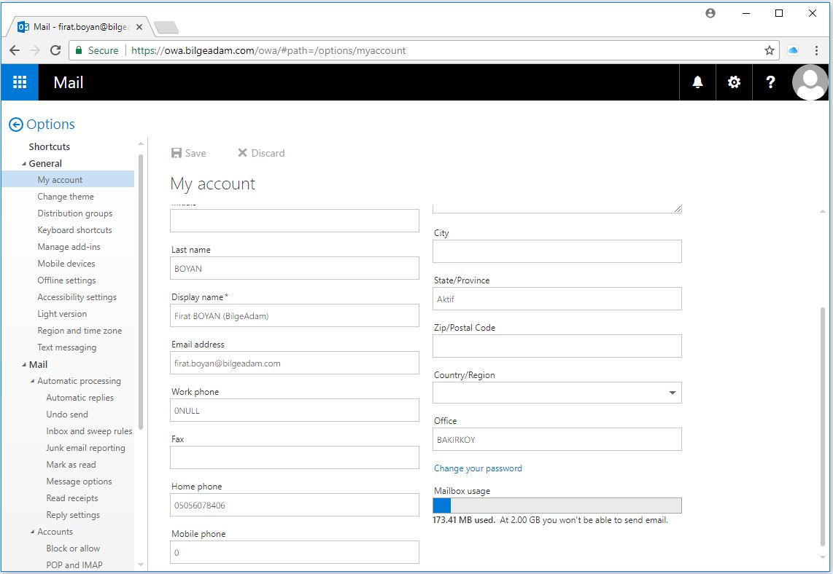Select Shortcuts in the options sidebar

point(50,146)
